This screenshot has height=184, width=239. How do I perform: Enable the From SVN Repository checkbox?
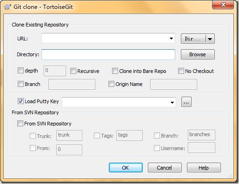click(20, 124)
